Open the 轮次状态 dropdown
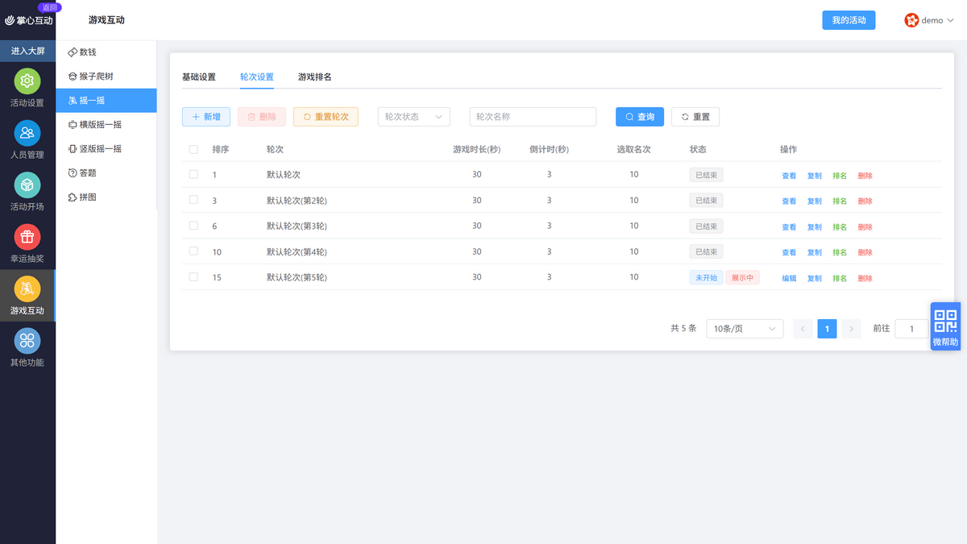This screenshot has height=544, width=967. pos(413,117)
